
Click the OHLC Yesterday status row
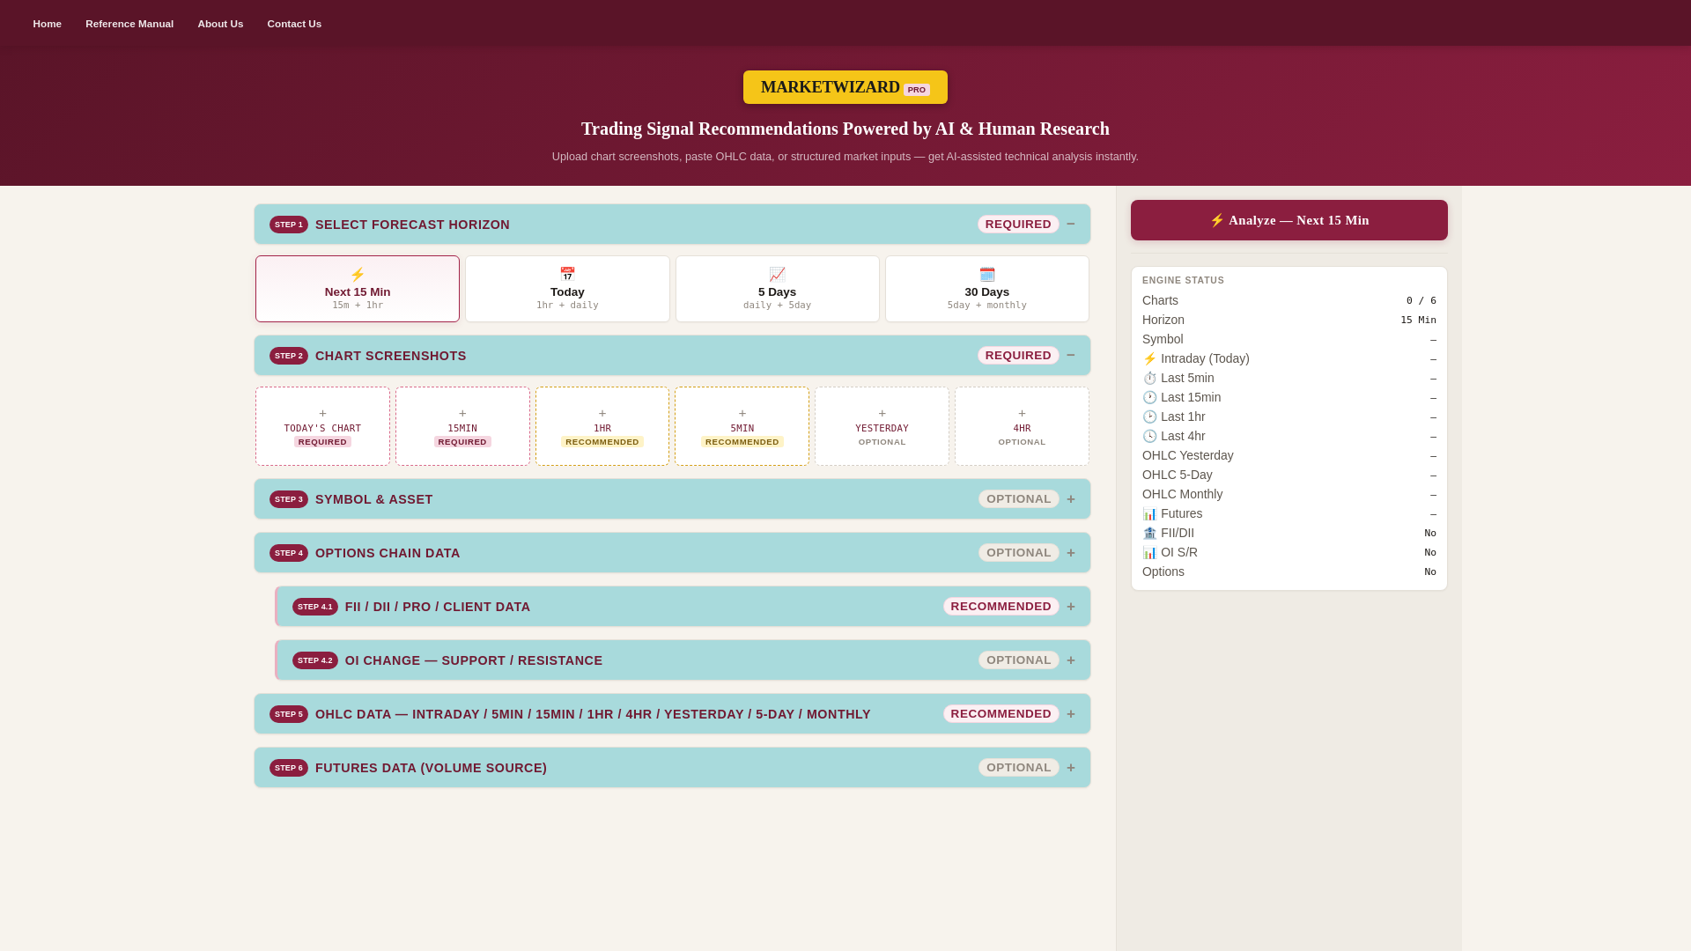tap(1289, 455)
